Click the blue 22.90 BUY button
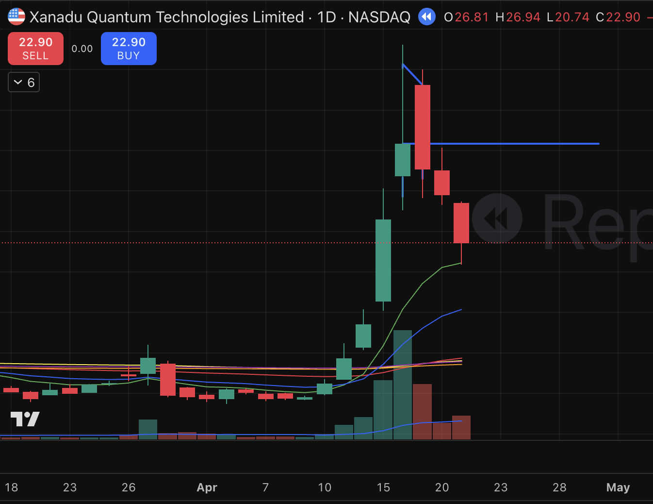Viewport: 653px width, 504px height. point(129,49)
